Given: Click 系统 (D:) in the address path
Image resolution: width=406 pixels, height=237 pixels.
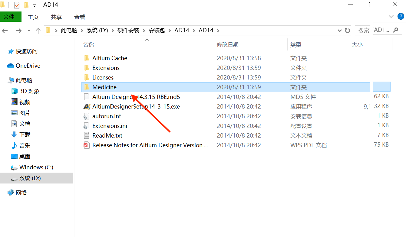Looking at the screenshot, I should (97, 30).
